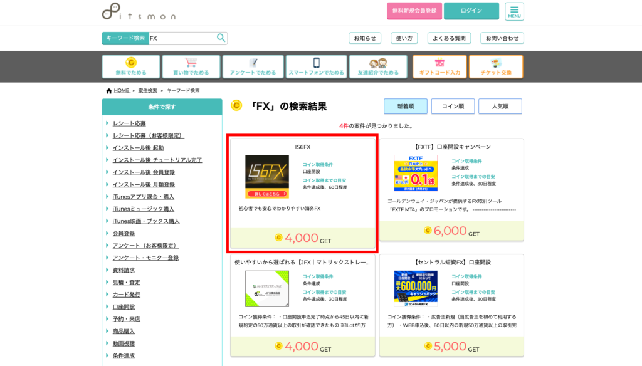Click the HOME house icon in breadcrumb
This screenshot has height=366, width=642.
(108, 91)
